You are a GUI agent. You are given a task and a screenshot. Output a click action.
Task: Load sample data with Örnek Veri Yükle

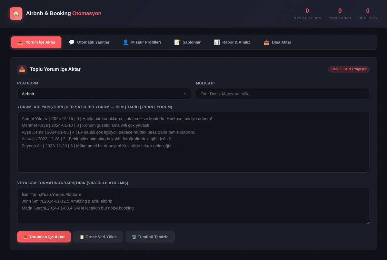(x=98, y=237)
